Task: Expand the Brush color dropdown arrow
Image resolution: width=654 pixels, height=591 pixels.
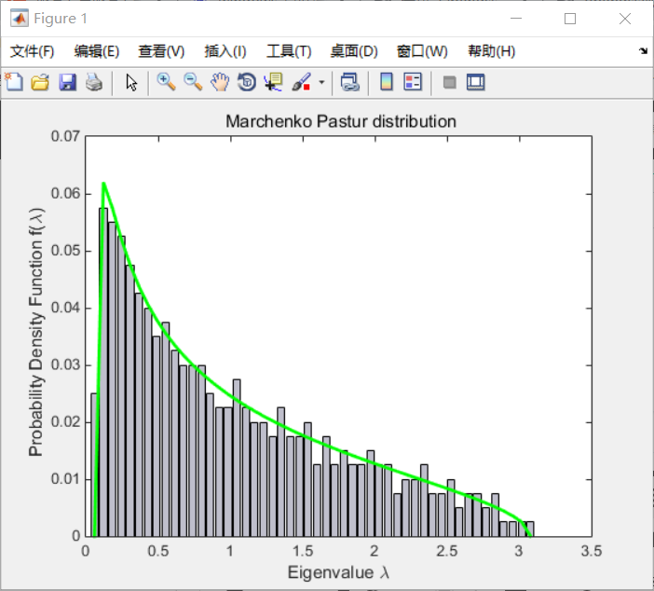Action: click(321, 82)
